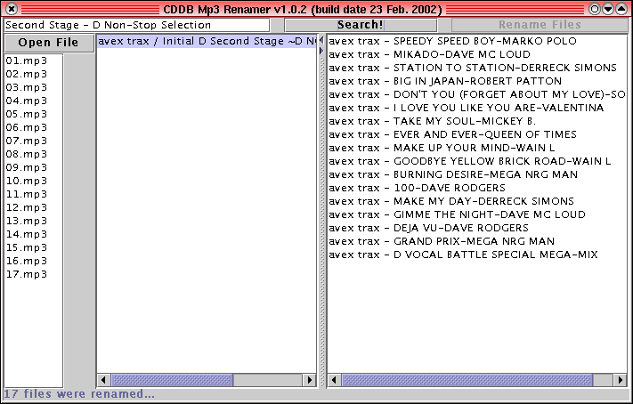The image size is (633, 404).
Task: Click right arrow of album list scrollbar
Action: 309,380
